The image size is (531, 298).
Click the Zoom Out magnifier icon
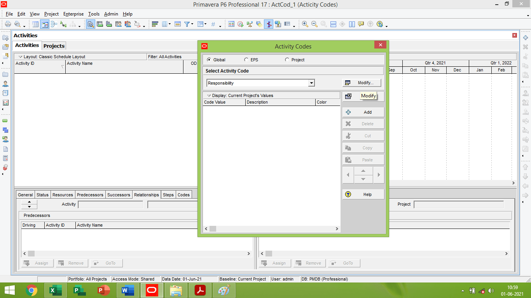(x=314, y=24)
